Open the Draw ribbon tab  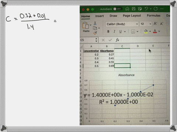click(x=113, y=16)
